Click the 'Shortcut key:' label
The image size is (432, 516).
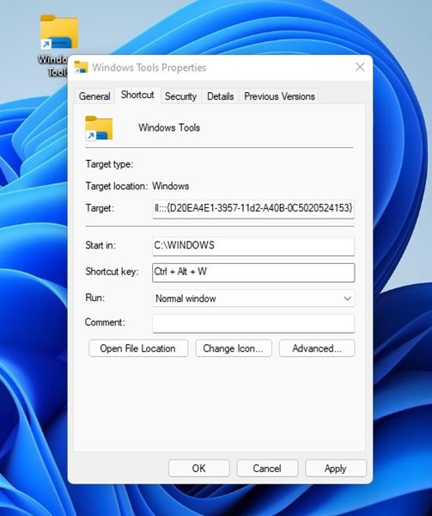(x=112, y=272)
